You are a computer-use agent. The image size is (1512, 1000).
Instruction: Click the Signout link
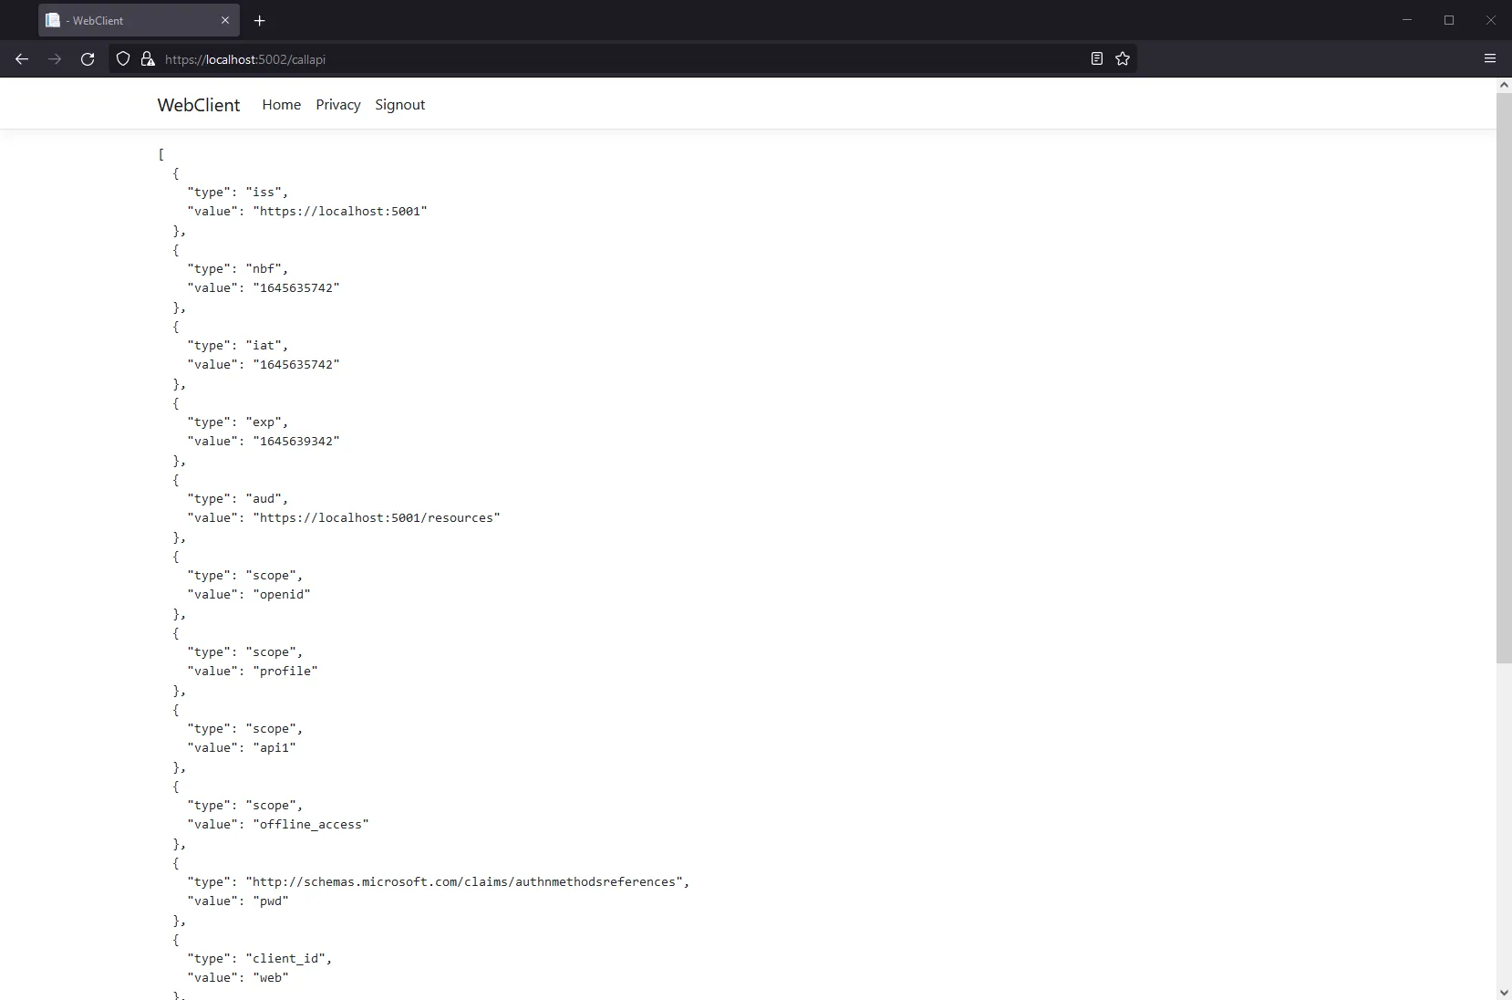pos(399,105)
